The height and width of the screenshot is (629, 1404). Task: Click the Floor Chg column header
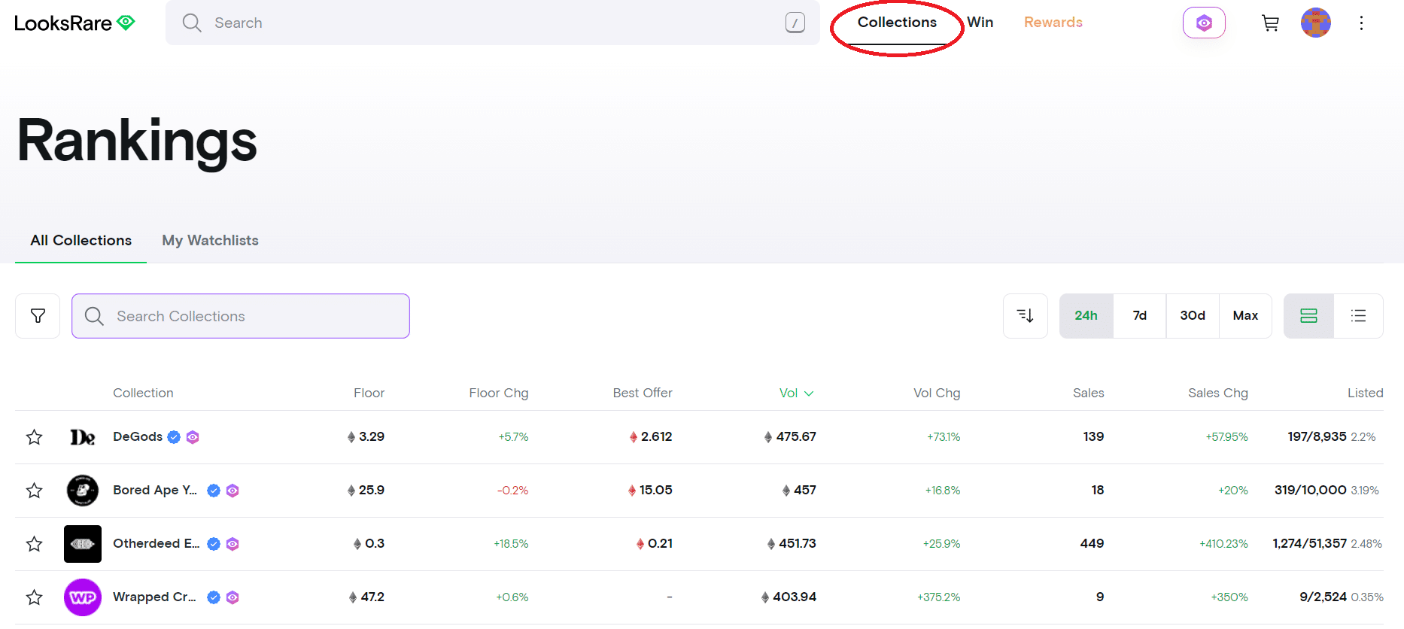tap(498, 393)
